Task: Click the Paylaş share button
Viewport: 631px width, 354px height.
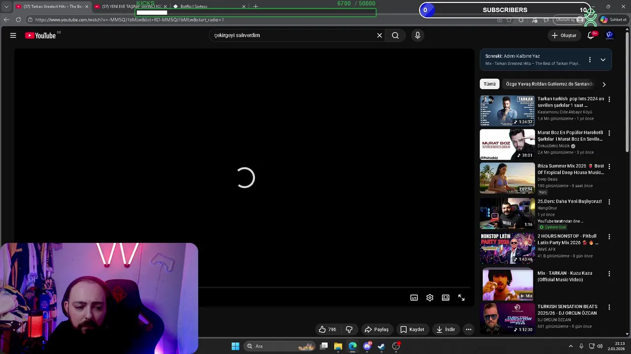Action: pyautogui.click(x=377, y=329)
